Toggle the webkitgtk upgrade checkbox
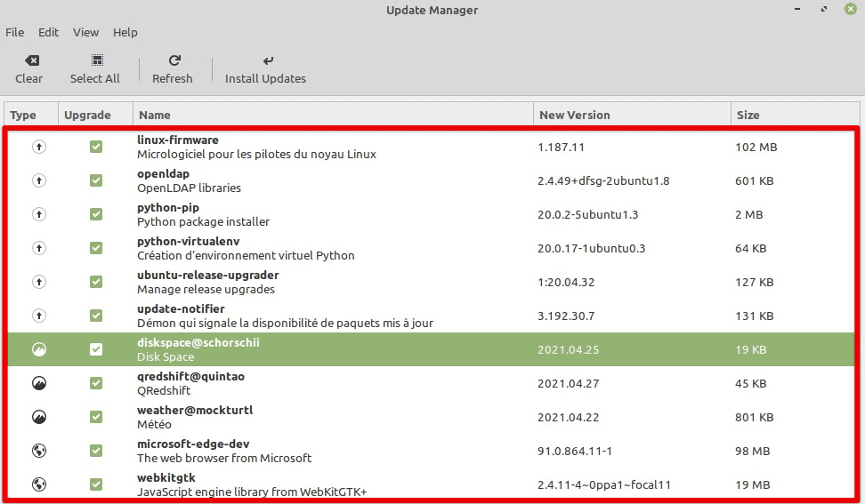 click(x=96, y=484)
